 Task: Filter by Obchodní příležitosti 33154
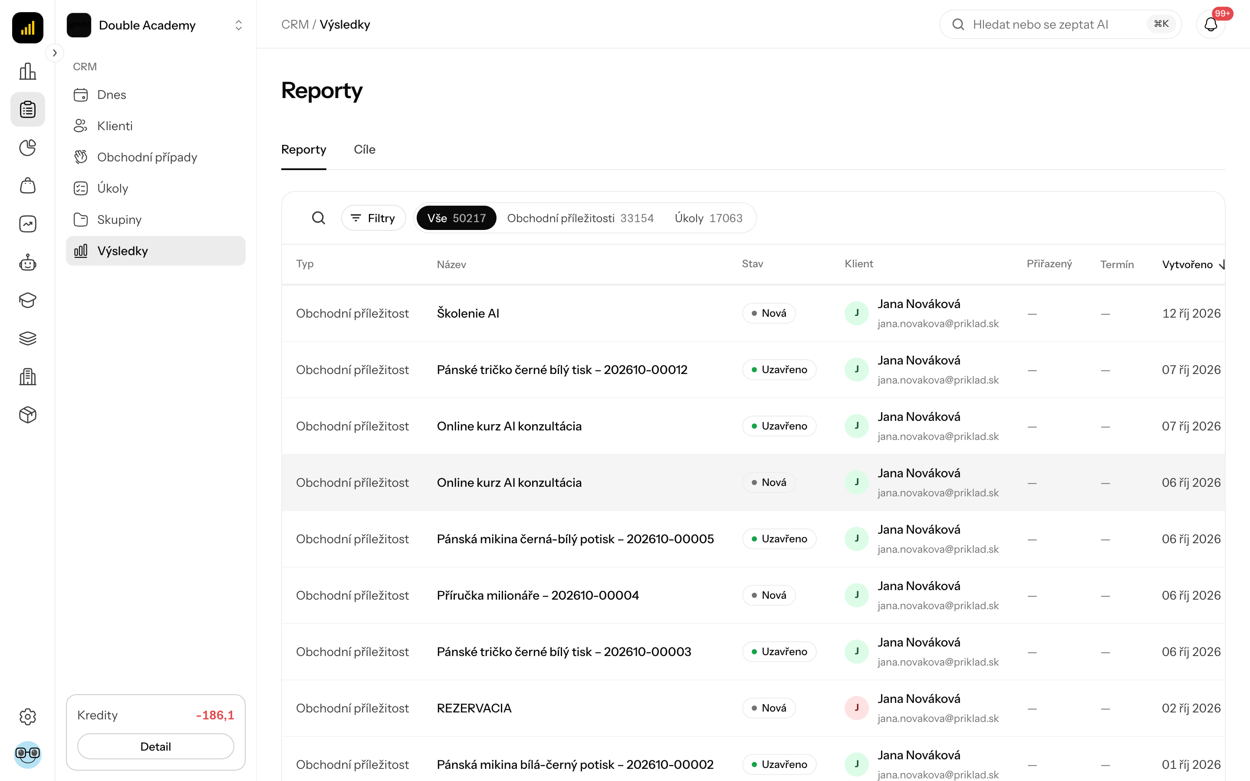(x=580, y=218)
